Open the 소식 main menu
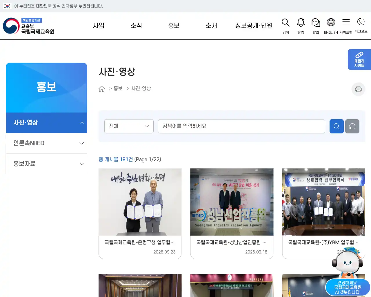371x297 pixels. tap(136, 26)
